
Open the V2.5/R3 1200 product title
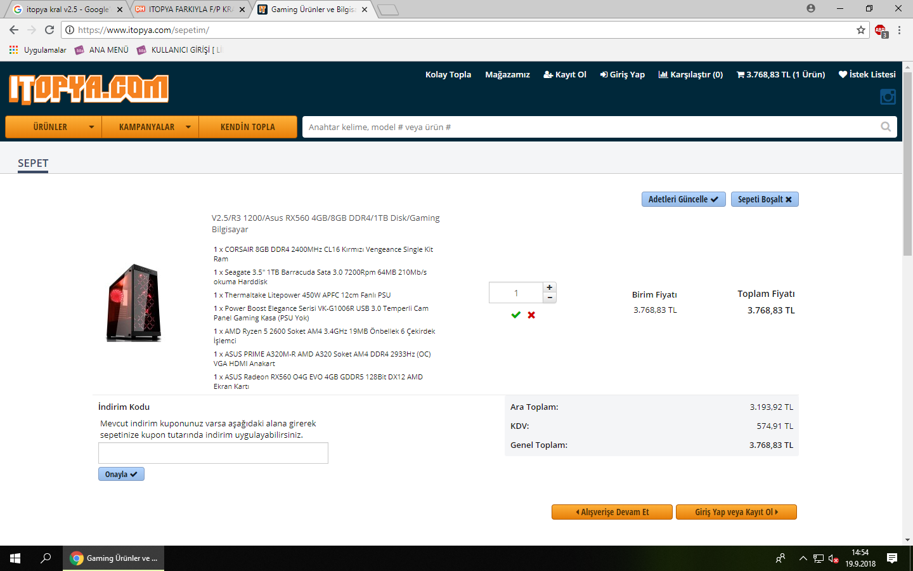326,223
